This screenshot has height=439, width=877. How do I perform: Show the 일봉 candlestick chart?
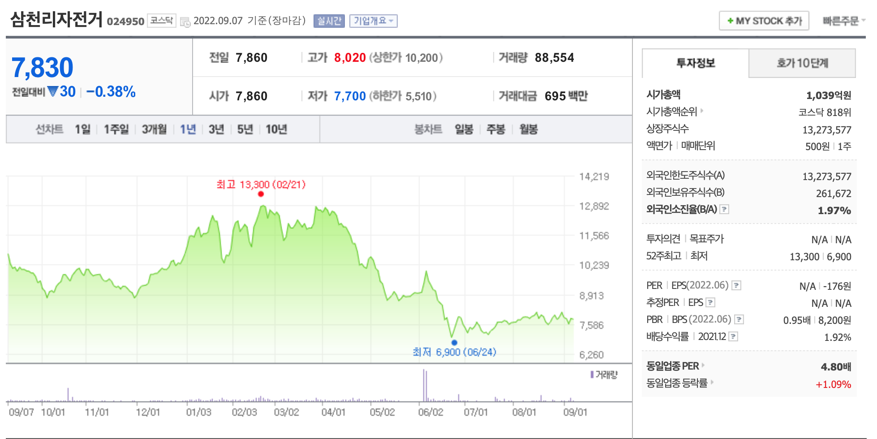coord(464,129)
